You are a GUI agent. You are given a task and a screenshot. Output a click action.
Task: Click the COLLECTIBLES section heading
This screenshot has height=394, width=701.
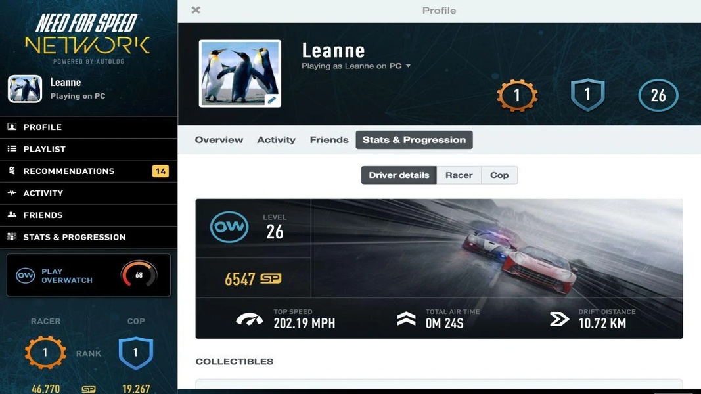235,361
